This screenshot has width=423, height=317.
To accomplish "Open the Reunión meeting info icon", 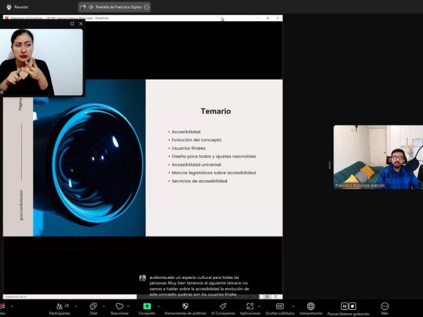I will click(9, 7).
